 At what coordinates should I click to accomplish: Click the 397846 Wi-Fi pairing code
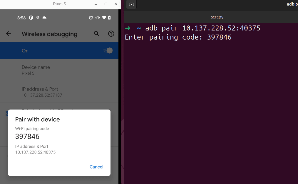(x=27, y=137)
